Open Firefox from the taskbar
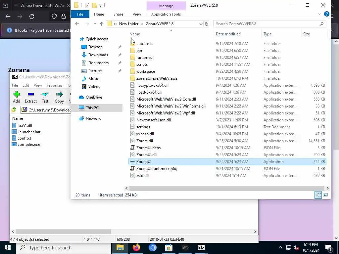Image resolution: width=339 pixels, height=254 pixels. [x=136, y=247]
